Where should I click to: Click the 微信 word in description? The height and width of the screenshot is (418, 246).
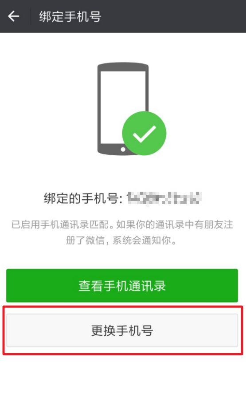(x=94, y=241)
